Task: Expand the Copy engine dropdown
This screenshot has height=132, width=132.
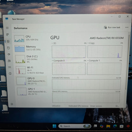Action: [91, 43]
